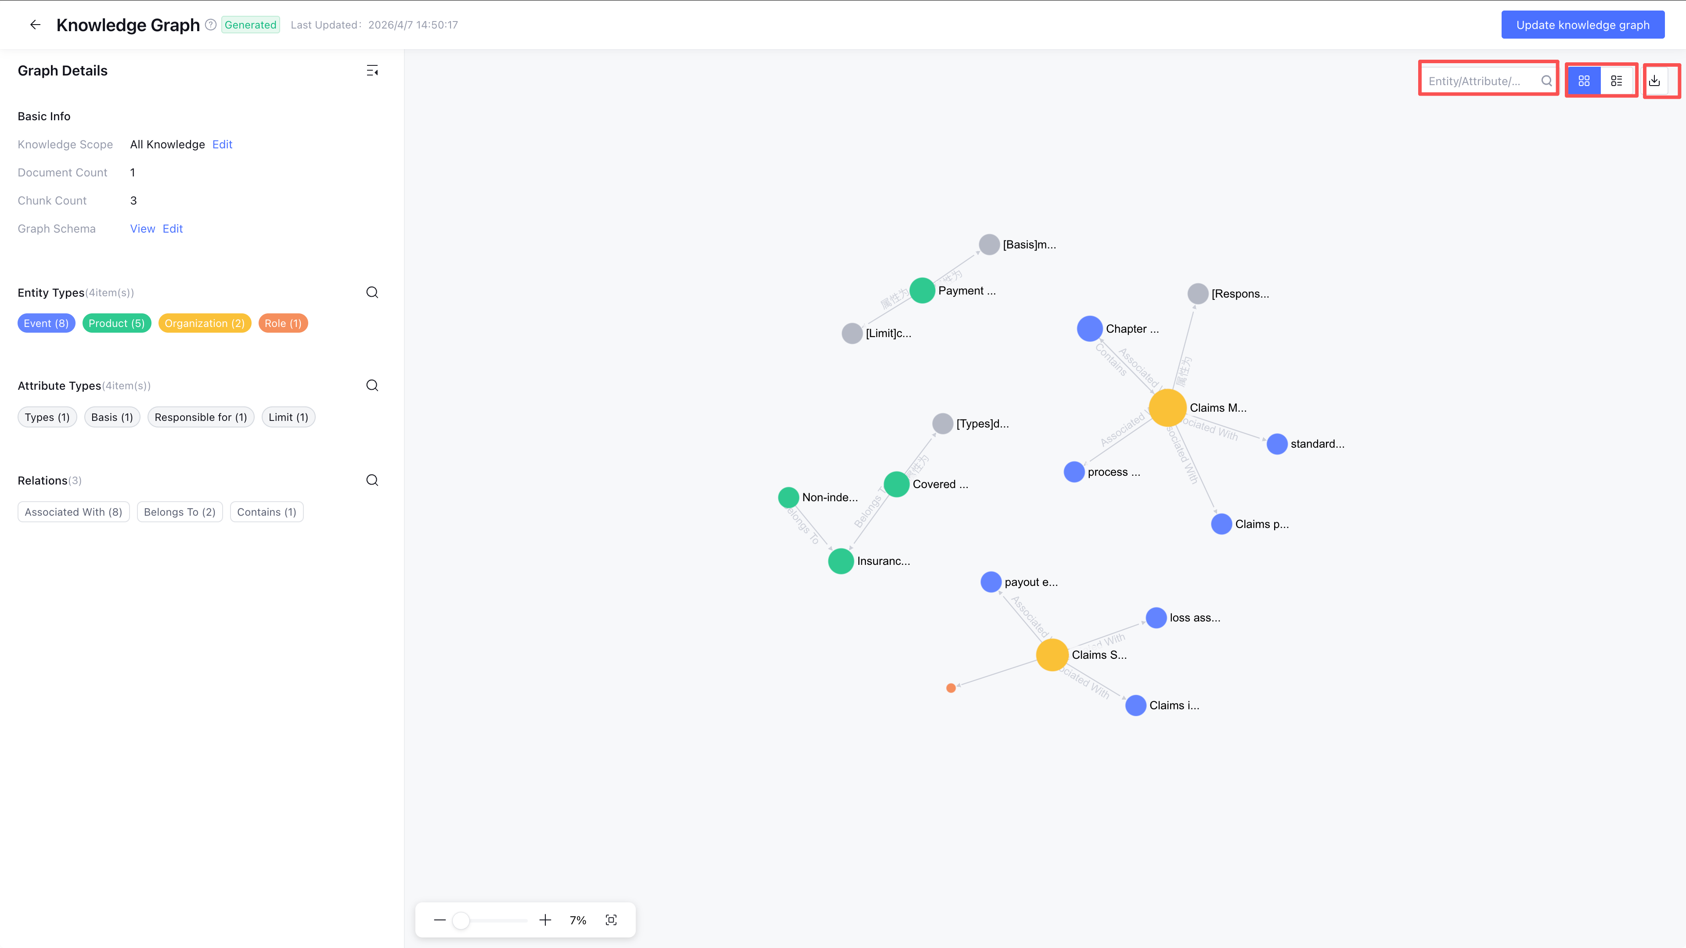Select the Types (1) attribute tag
This screenshot has height=948, width=1686.
point(47,417)
